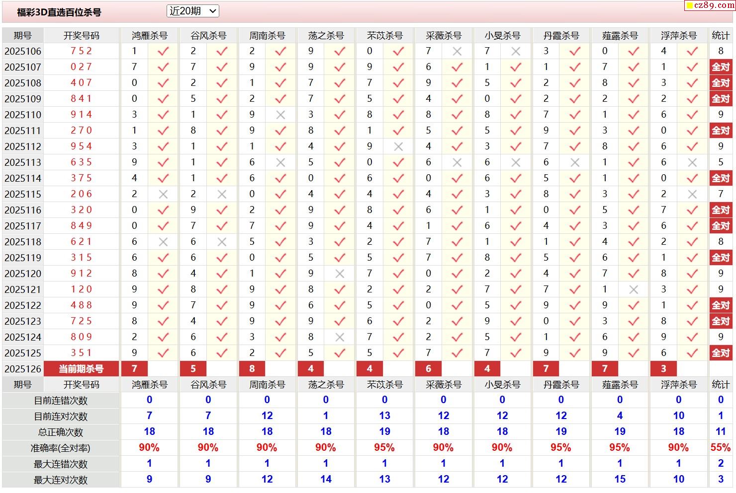The height and width of the screenshot is (493, 736).
Task: Click gray X for 浮萍杀号 in row 2025115
Action: [x=692, y=194]
